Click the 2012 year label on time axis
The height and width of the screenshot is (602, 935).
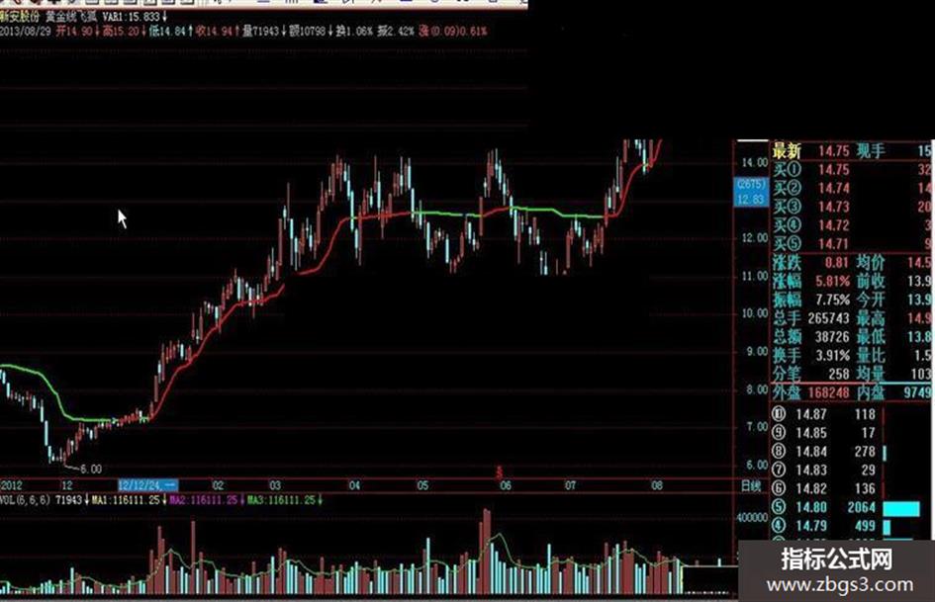(x=11, y=485)
